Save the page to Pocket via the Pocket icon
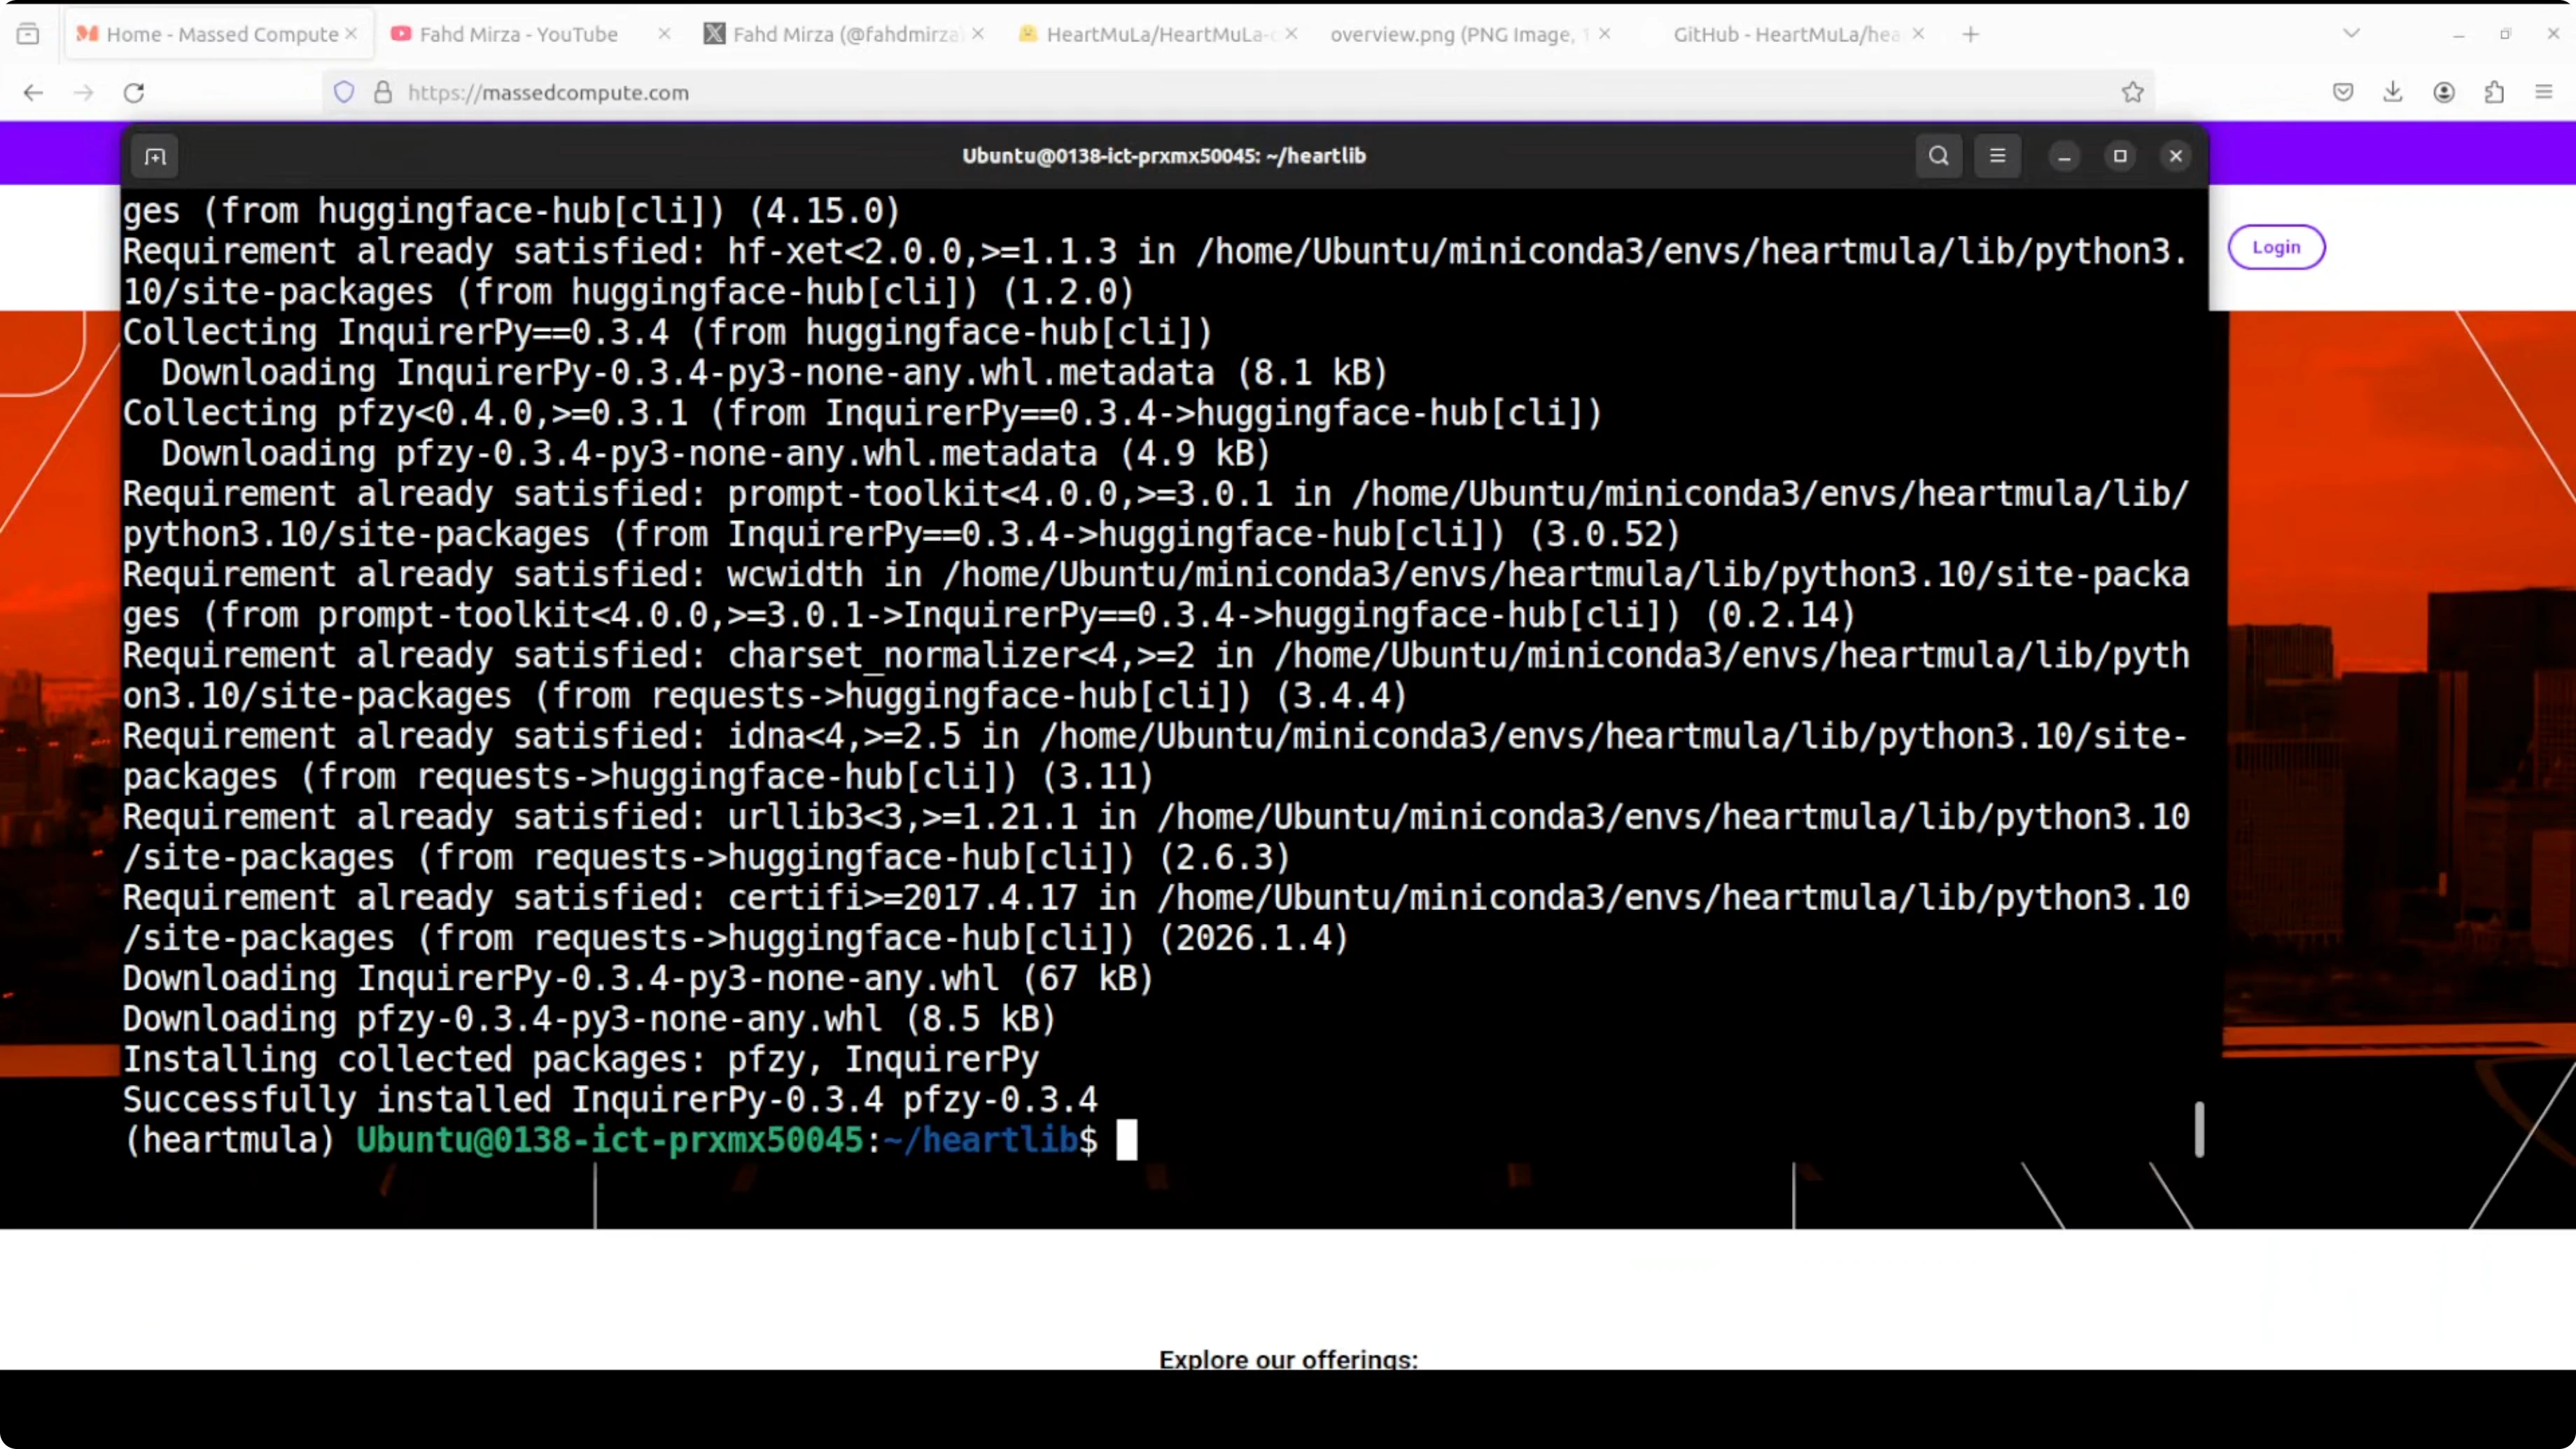 click(x=2343, y=93)
